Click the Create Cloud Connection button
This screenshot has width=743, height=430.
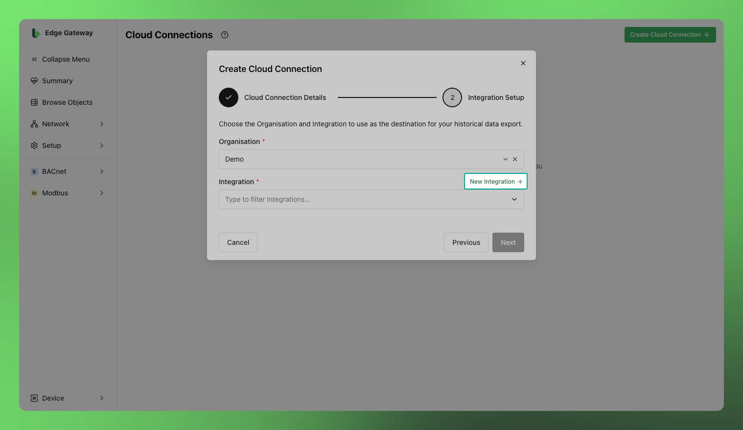pos(670,35)
